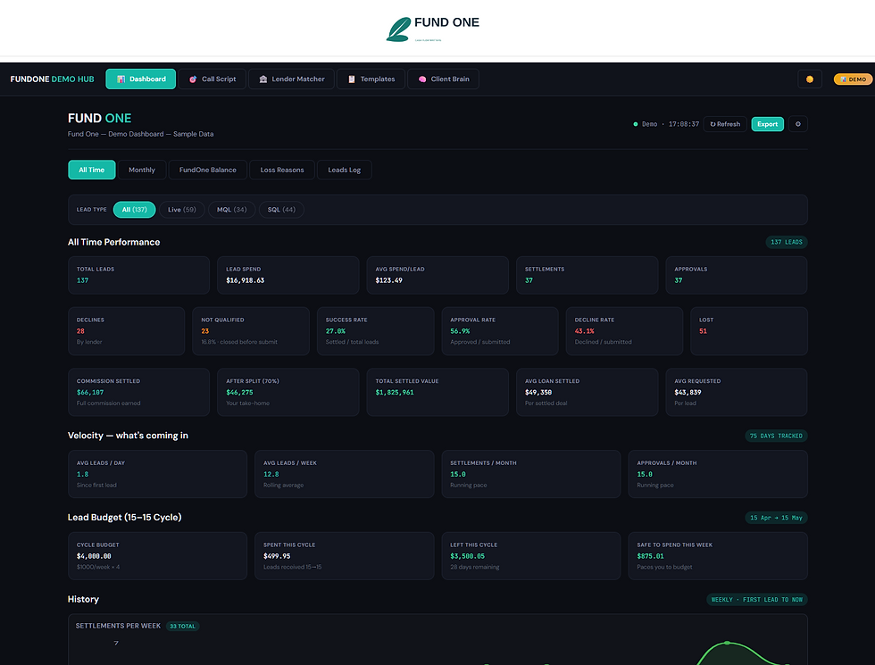Click the Spent This Cycle value $499.95
Viewport: 875px width, 665px height.
tap(277, 557)
